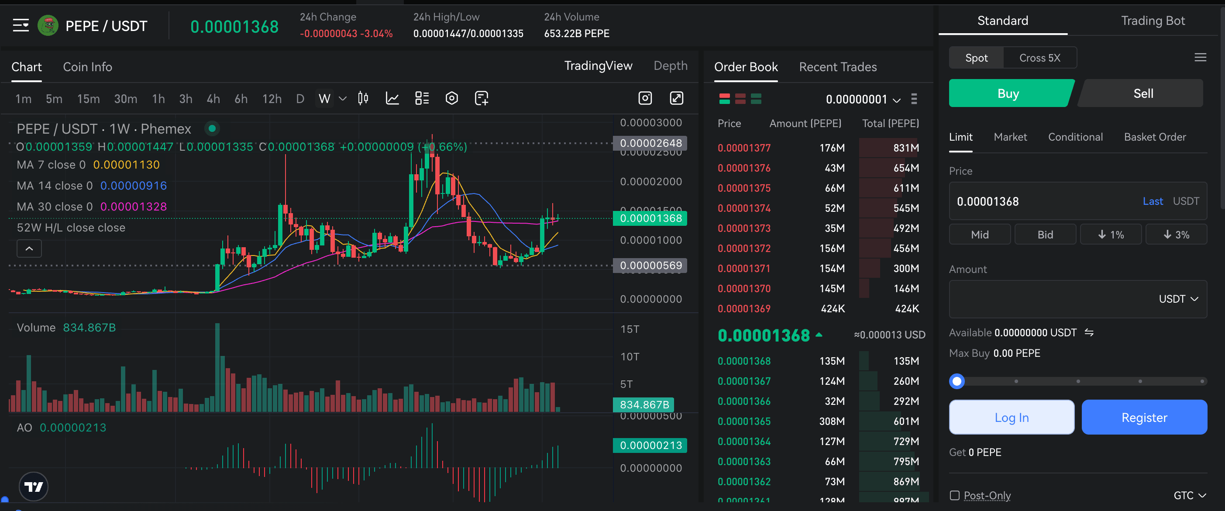
Task: Show bids-only order book view
Action: tap(756, 99)
